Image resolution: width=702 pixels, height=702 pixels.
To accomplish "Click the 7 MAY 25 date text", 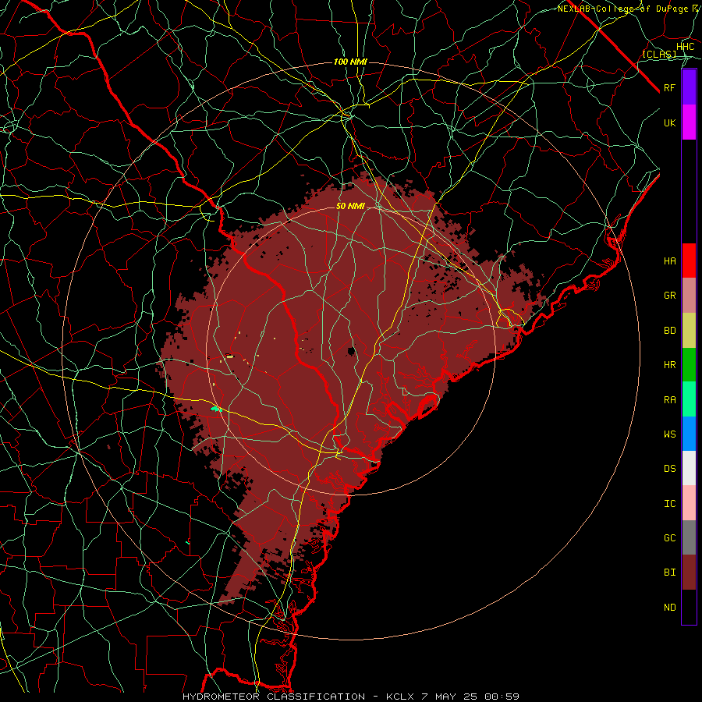I will click(x=448, y=697).
